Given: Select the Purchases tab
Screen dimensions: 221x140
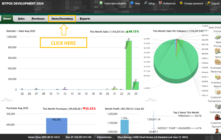Looking at the screenshot, I should pyautogui.click(x=38, y=19).
